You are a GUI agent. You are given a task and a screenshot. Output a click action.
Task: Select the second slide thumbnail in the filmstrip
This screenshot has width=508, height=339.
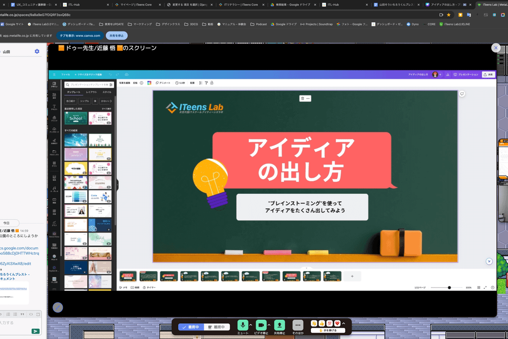(x=149, y=276)
